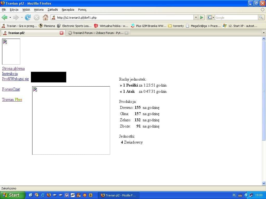The image size is (266, 199).
Task: Open the Travian Plus link
Action: point(12,99)
